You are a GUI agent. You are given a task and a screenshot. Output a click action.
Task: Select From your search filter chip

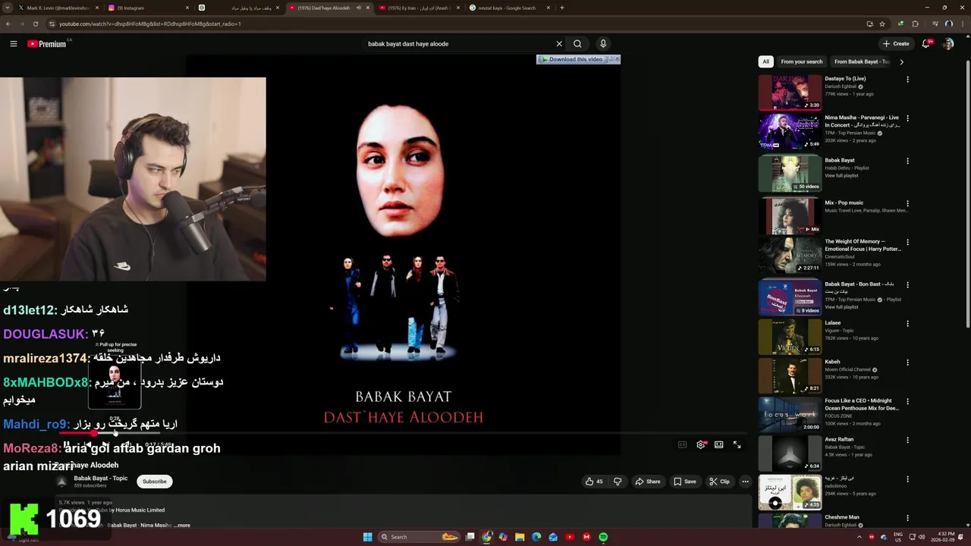802,61
